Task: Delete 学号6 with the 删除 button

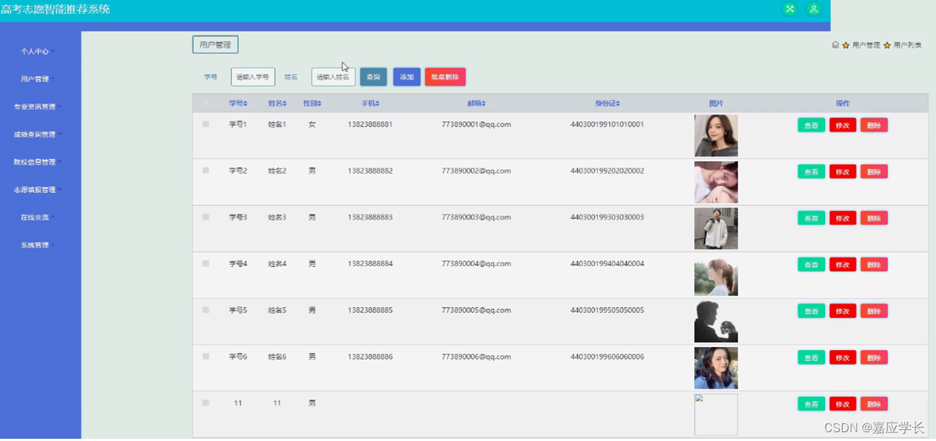Action: click(874, 357)
